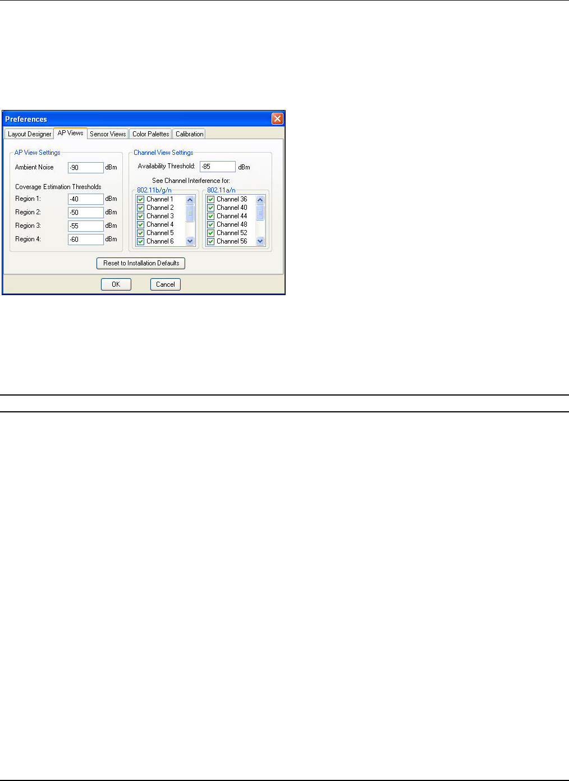This screenshot has height=781, width=569.
Task: Go to the Color Palettes tab
Action: [x=150, y=134]
